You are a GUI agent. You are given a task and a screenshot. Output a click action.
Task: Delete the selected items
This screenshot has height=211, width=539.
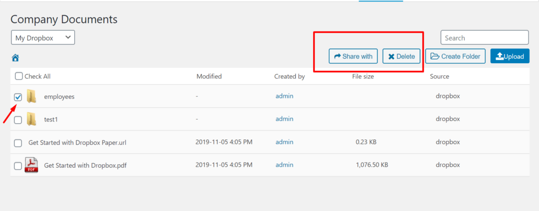(401, 56)
